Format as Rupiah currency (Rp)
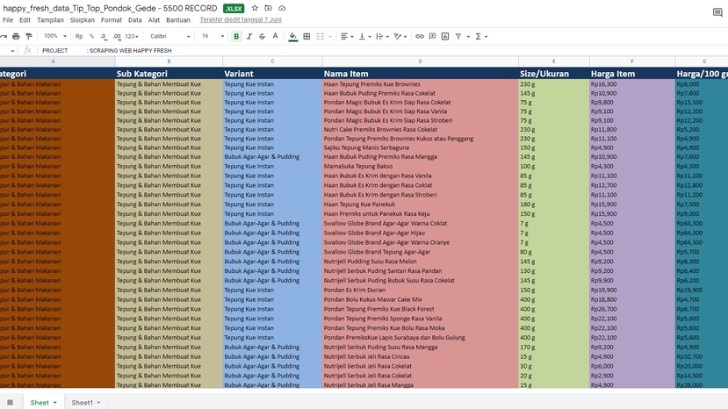 (79, 36)
